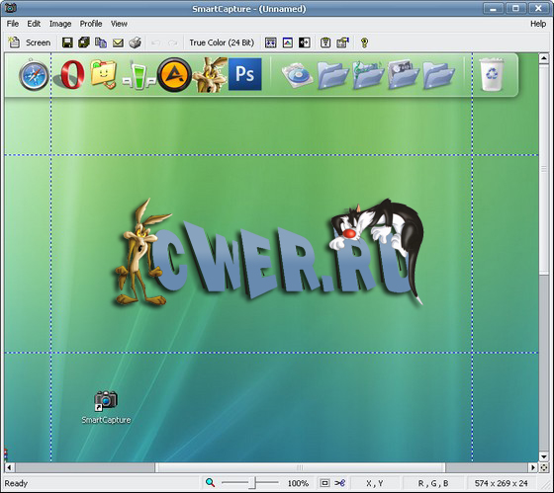This screenshot has width=554, height=493.
Task: Click the scissors crop icon in status bar
Action: tap(340, 482)
